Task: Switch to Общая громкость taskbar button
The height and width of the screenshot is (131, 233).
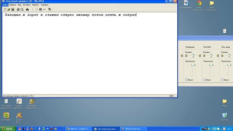Action: 134,129
